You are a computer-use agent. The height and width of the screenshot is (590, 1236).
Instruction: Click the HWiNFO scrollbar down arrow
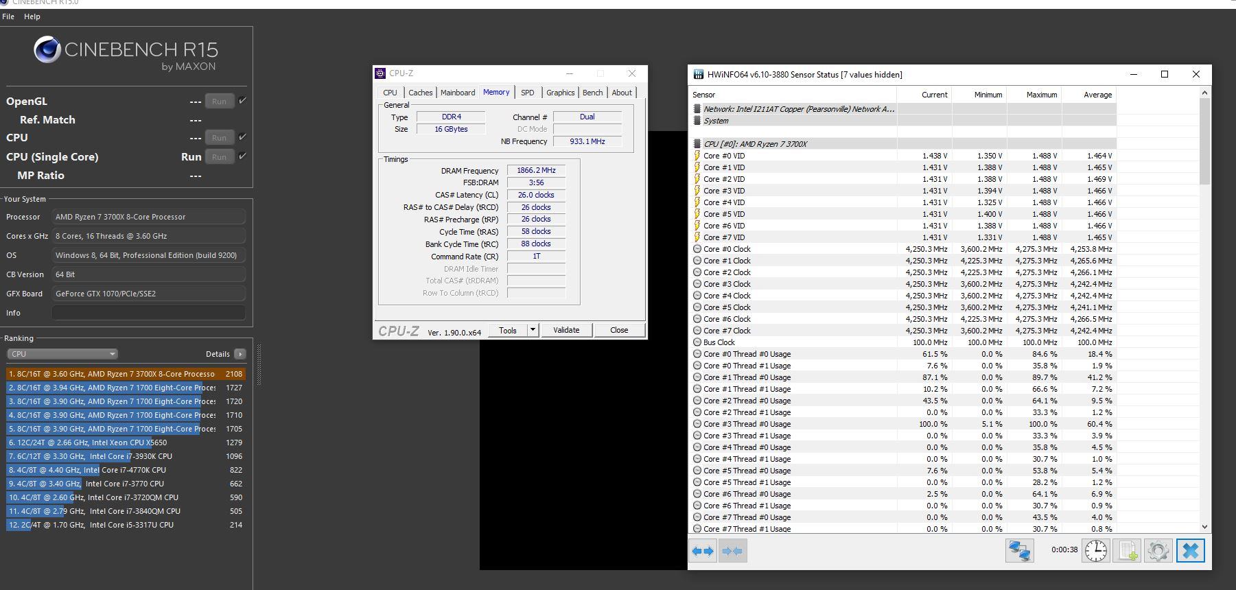click(1205, 527)
